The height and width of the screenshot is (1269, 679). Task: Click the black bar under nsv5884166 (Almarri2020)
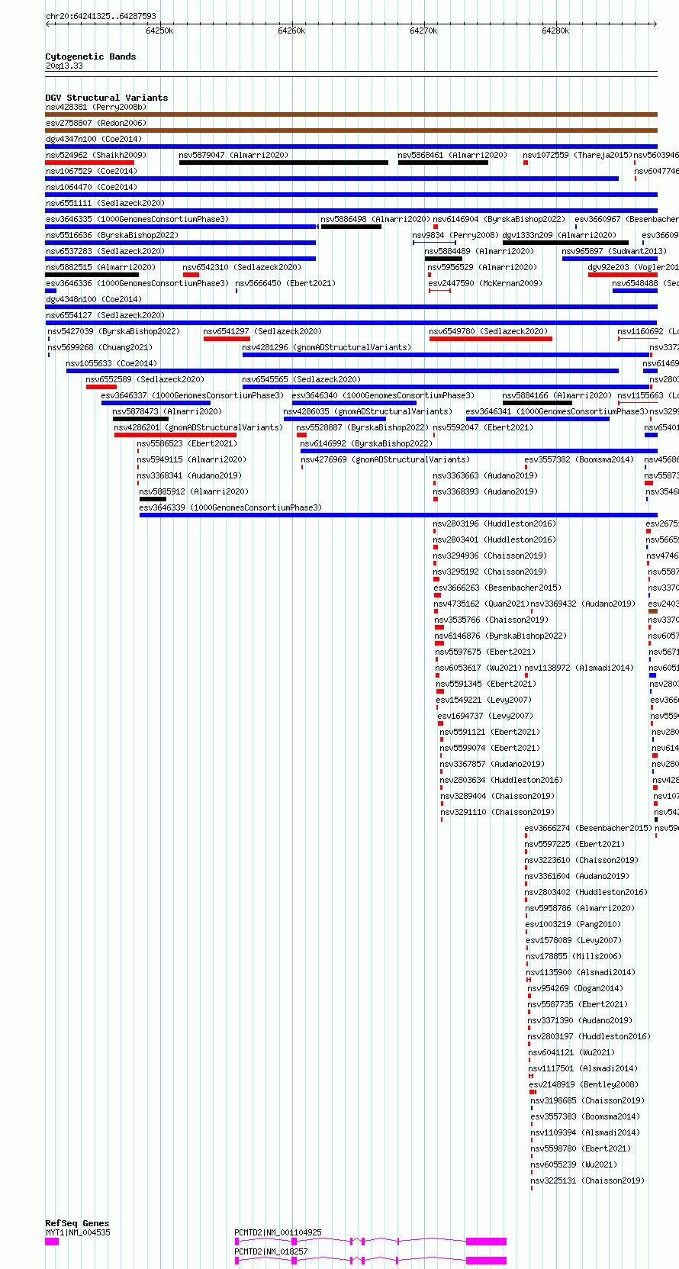[537, 403]
